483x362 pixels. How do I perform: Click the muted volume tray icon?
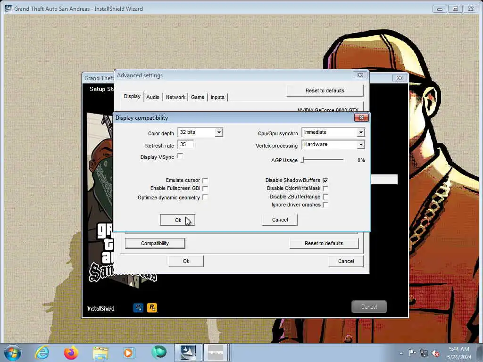tap(435, 353)
